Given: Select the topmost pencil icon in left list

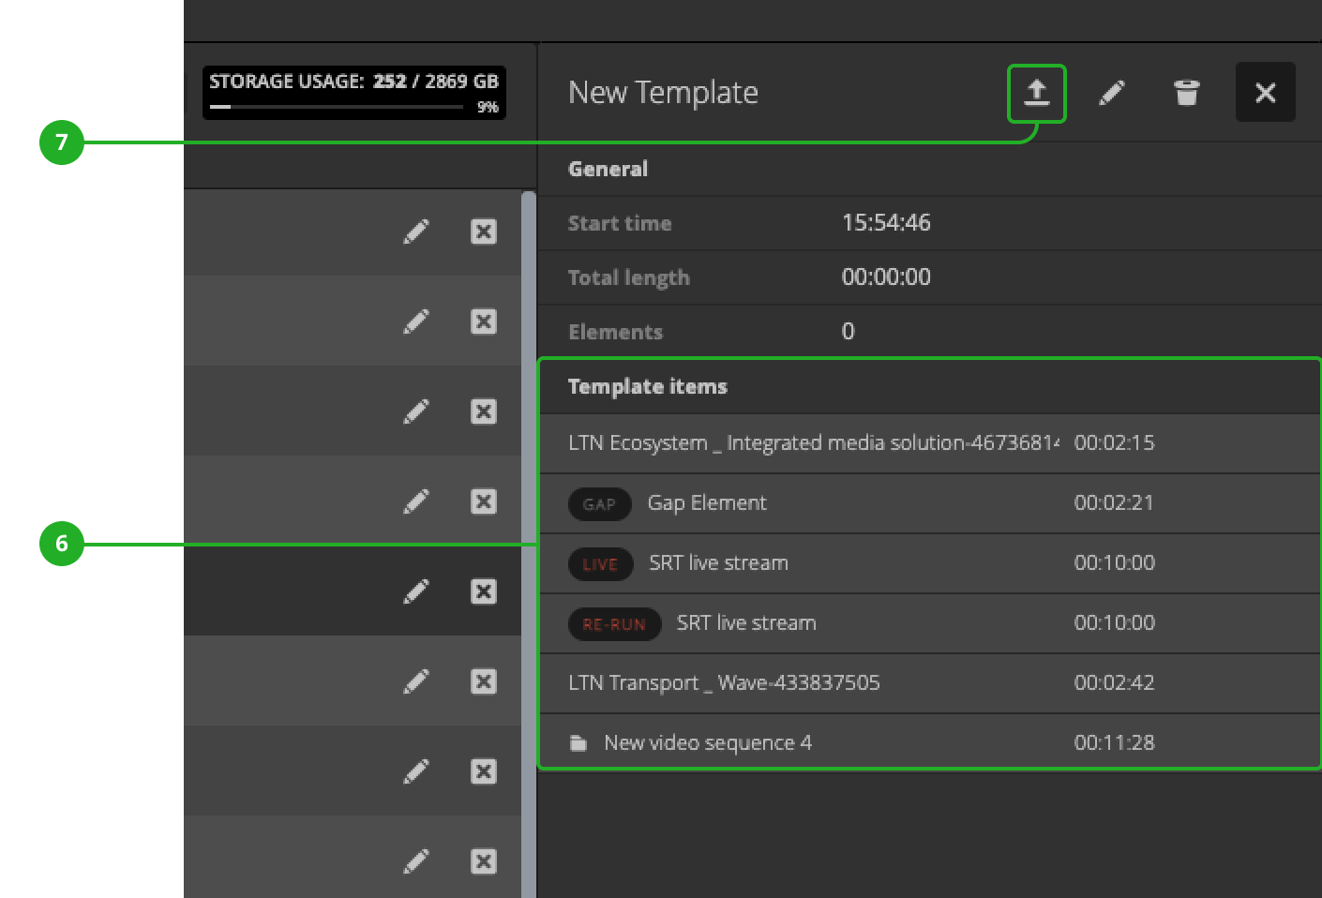Looking at the screenshot, I should click(x=416, y=231).
